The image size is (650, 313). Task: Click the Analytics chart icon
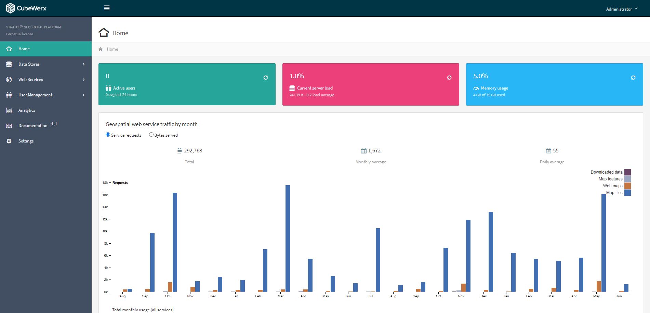[9, 110]
